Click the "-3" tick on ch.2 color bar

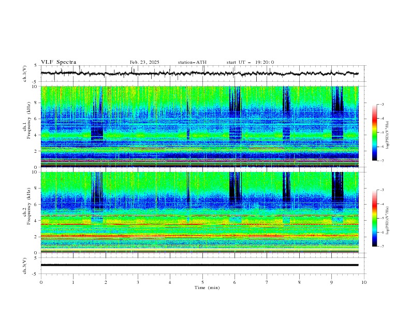click(x=382, y=190)
